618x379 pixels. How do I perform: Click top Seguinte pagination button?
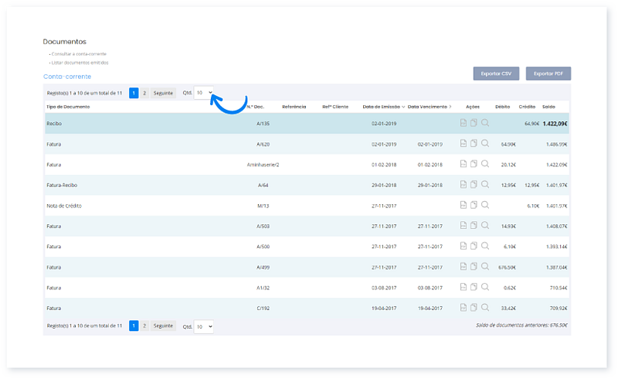[163, 93]
